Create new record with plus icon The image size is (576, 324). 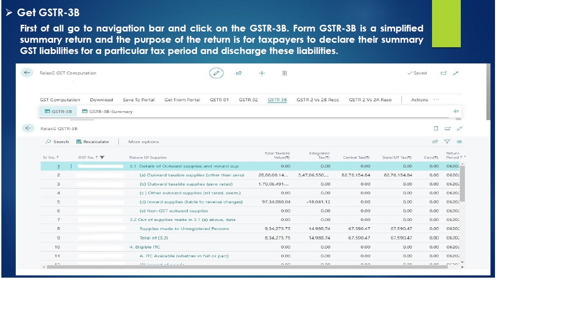click(x=262, y=73)
